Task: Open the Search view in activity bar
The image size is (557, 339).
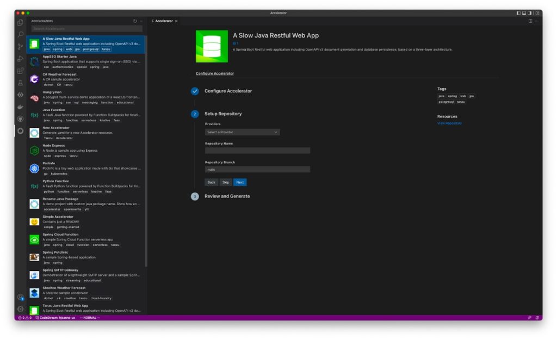Action: (x=20, y=34)
